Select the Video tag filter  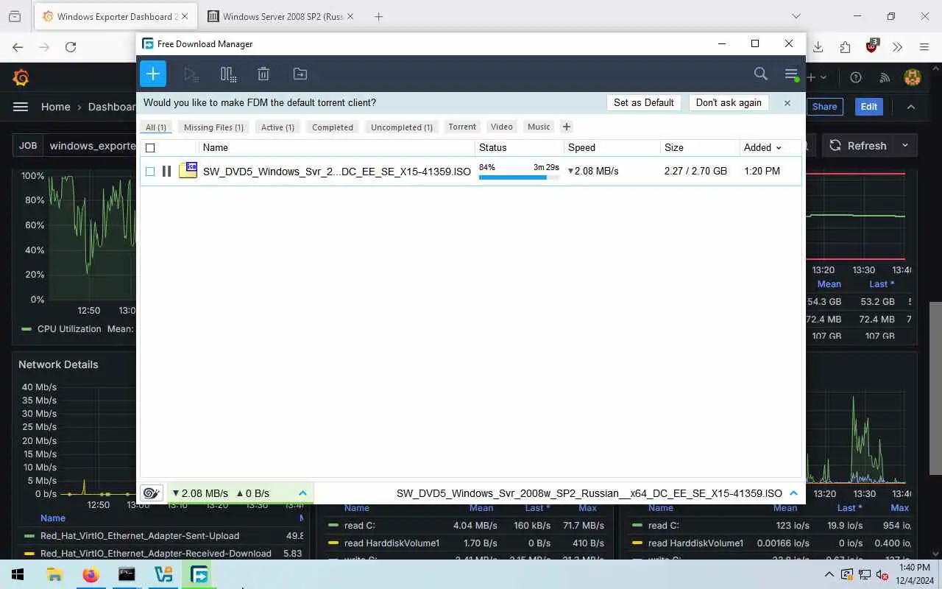tap(502, 127)
